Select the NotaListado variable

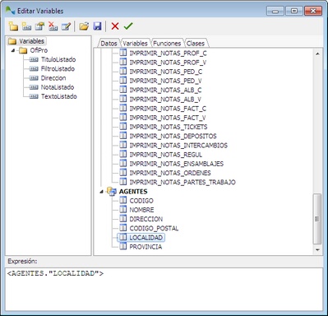point(58,87)
